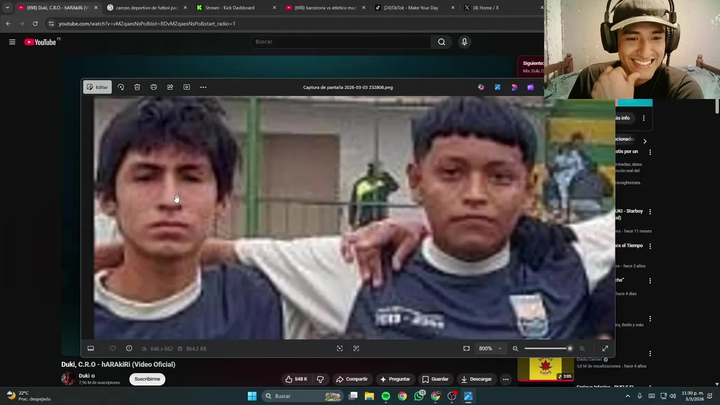This screenshot has width=720, height=405.
Task: Show hidden system tray icons
Action: (x=628, y=396)
